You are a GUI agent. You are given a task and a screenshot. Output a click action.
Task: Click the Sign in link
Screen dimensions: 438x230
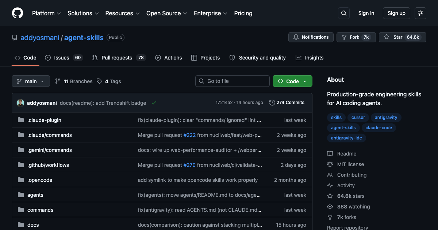point(366,13)
